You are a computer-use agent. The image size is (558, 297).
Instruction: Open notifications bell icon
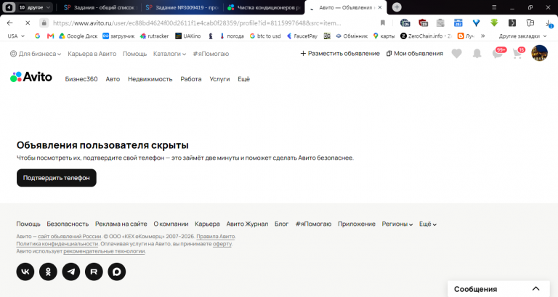tap(477, 54)
